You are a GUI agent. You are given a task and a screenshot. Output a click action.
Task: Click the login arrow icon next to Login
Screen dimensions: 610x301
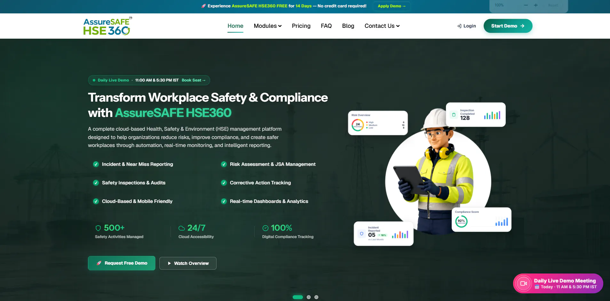459,26
